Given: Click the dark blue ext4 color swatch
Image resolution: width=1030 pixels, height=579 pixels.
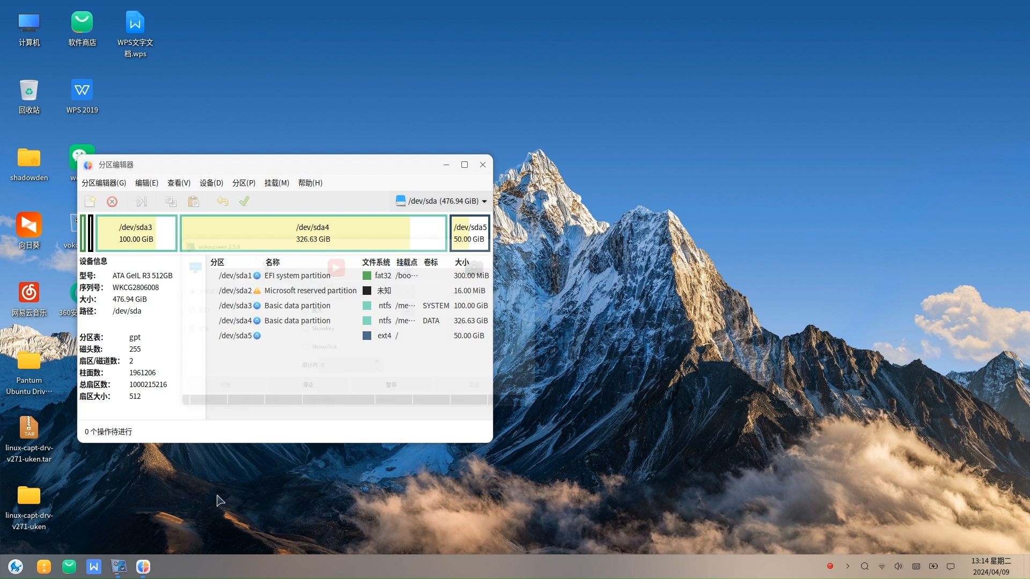Looking at the screenshot, I should pos(367,336).
